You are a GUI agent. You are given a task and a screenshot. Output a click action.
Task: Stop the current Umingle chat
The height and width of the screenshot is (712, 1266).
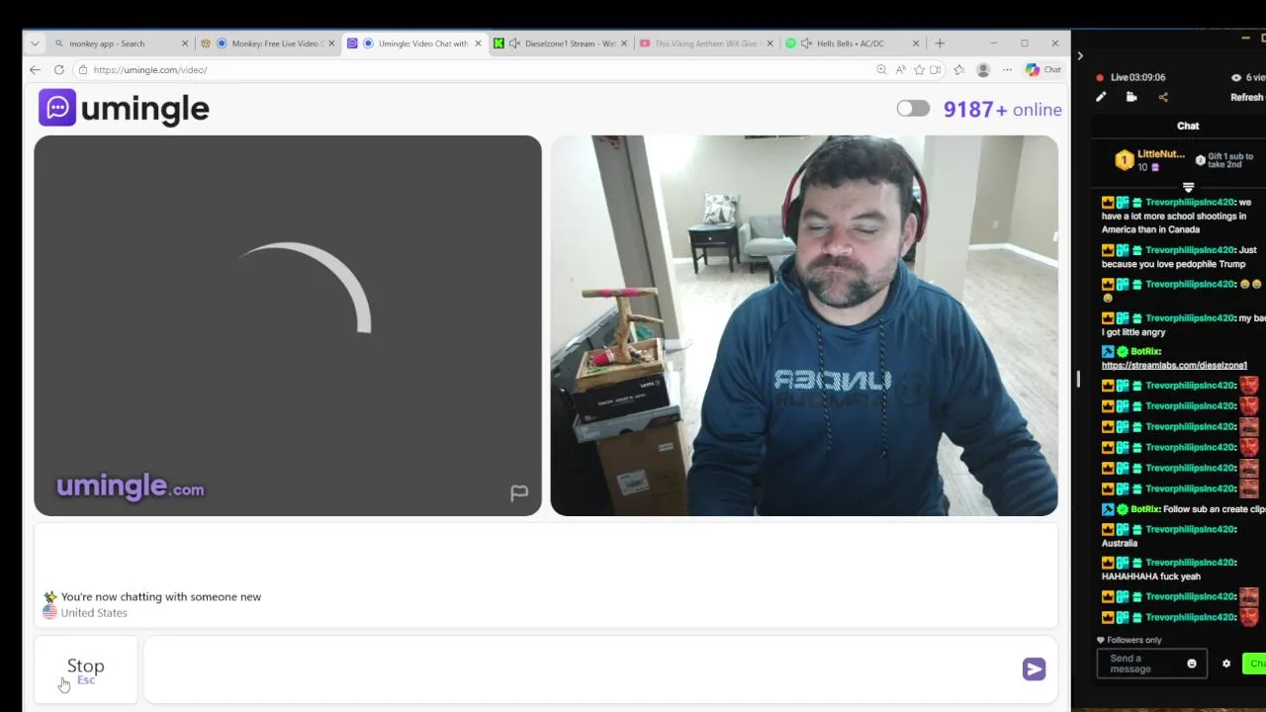click(x=85, y=670)
